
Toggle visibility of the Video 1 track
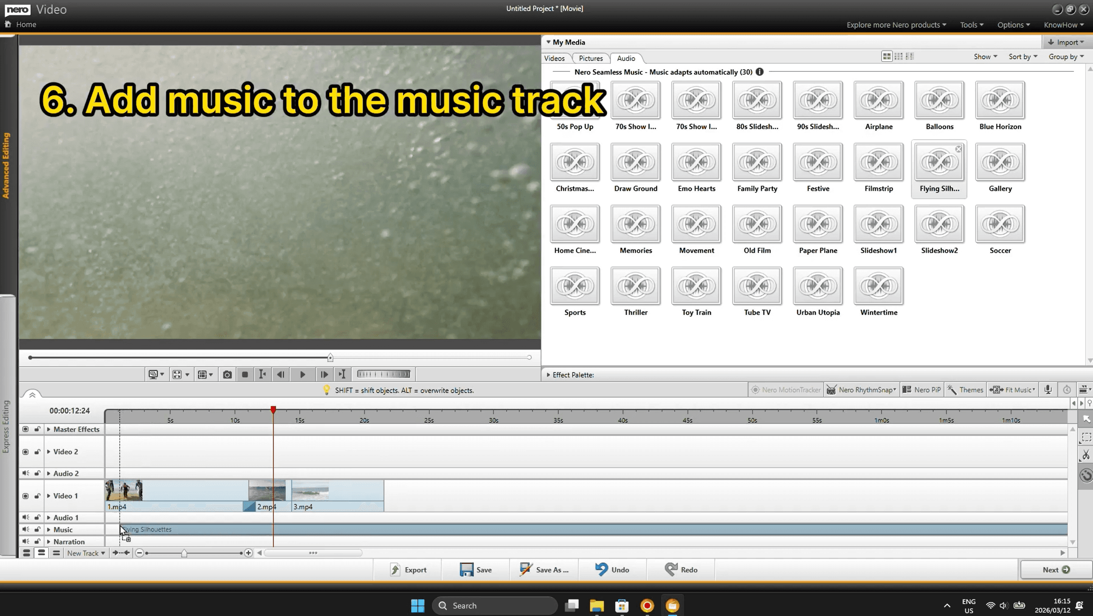coord(25,496)
